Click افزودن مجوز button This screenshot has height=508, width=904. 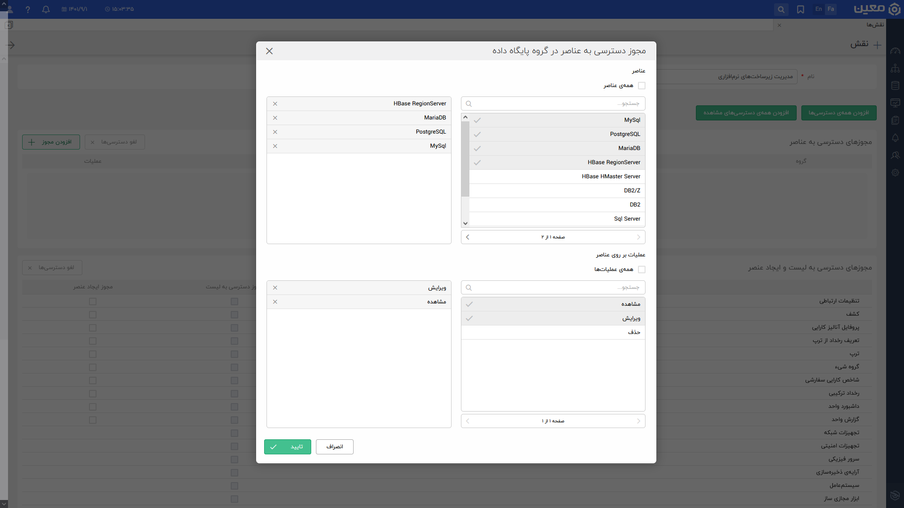51,142
